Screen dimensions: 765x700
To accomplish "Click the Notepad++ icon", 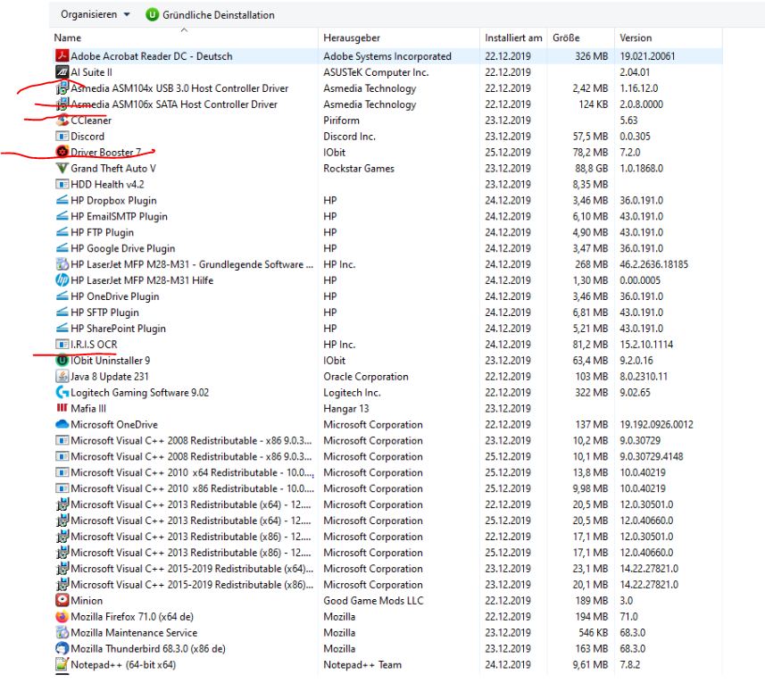I will coord(62,664).
